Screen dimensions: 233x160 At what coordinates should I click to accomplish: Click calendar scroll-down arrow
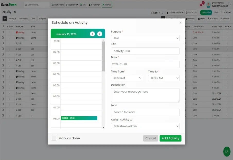click(x=103, y=127)
